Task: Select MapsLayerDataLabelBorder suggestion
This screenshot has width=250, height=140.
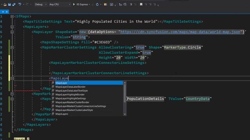Action: pos(87,87)
